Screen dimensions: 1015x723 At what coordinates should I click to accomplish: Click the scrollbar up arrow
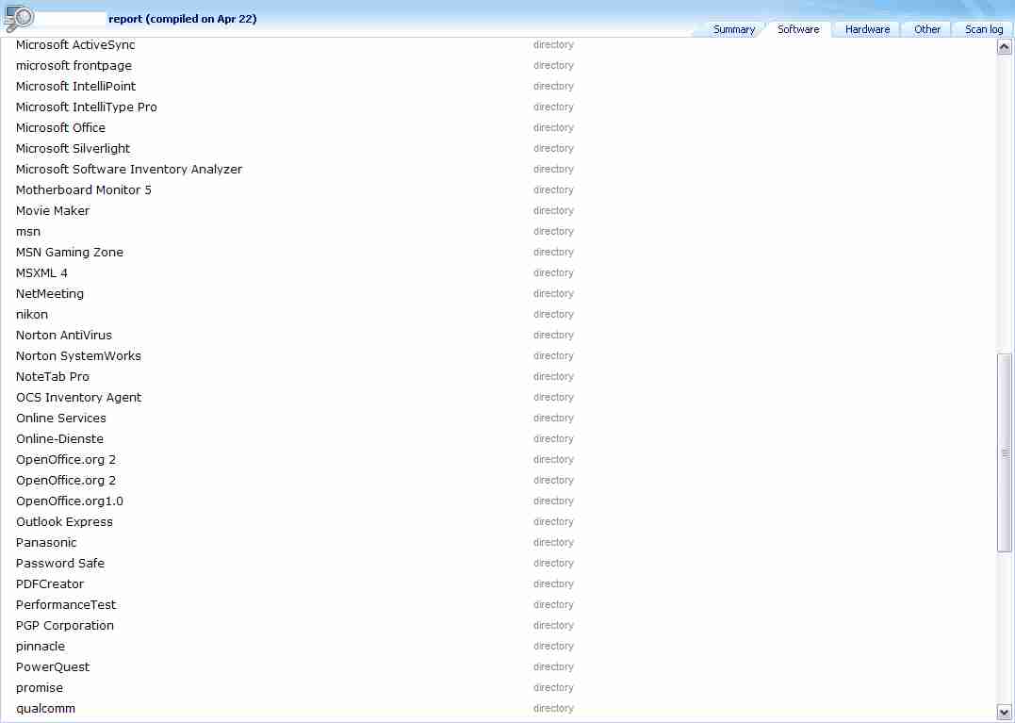point(1005,46)
